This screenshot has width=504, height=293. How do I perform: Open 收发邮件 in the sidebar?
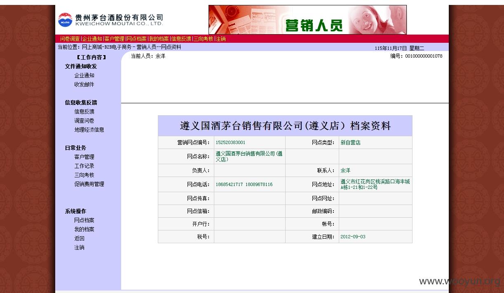point(84,84)
